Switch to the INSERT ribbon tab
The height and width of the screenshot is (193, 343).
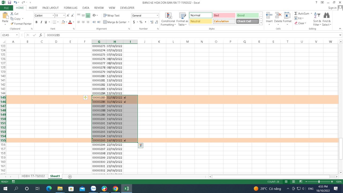(33, 8)
